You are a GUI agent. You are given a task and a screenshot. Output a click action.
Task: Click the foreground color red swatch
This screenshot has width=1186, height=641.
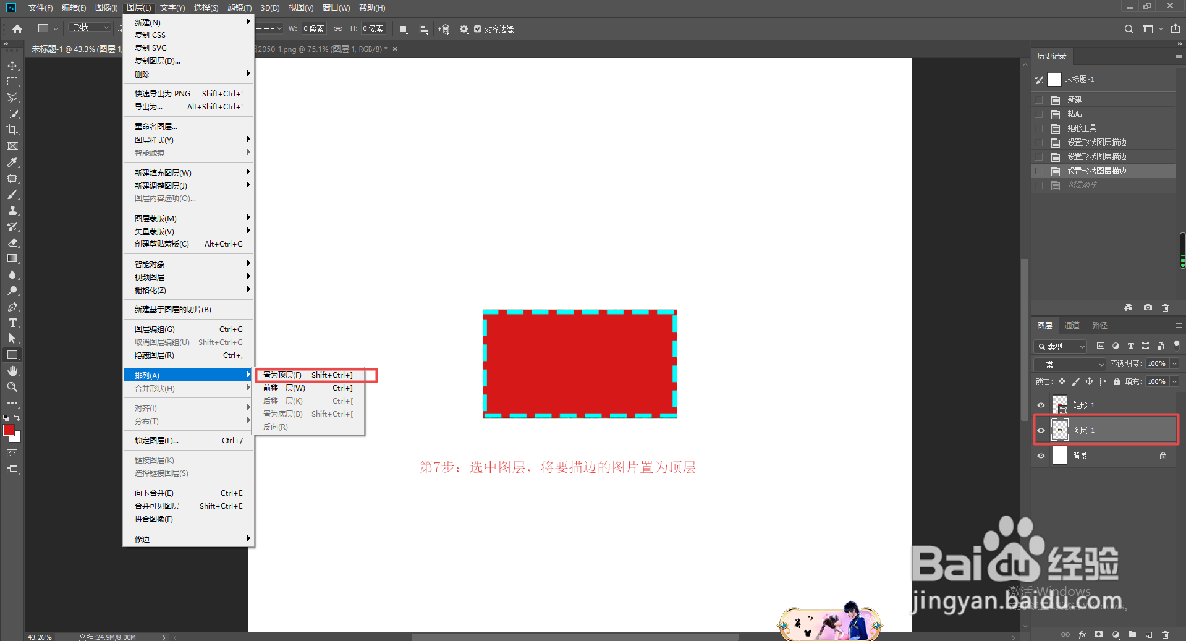pyautogui.click(x=9, y=430)
